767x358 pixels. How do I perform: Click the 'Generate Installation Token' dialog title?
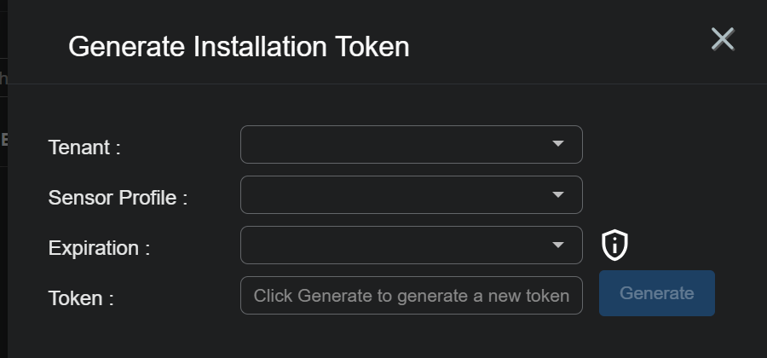tap(239, 47)
